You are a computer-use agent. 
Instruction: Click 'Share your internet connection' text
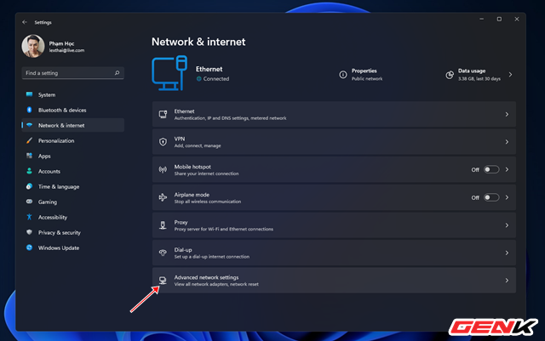point(206,173)
